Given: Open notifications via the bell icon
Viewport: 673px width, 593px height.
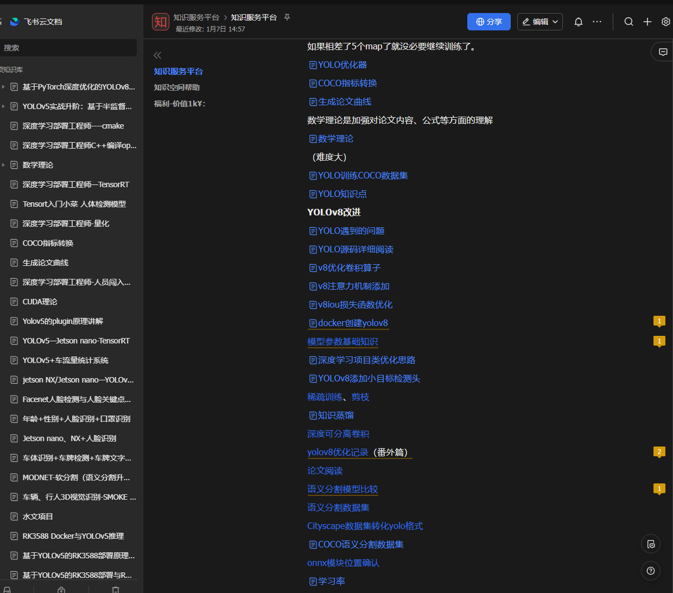Looking at the screenshot, I should (578, 22).
